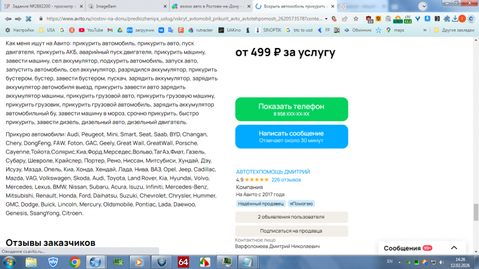Open Google Chrome in the taskbar

coord(74,262)
